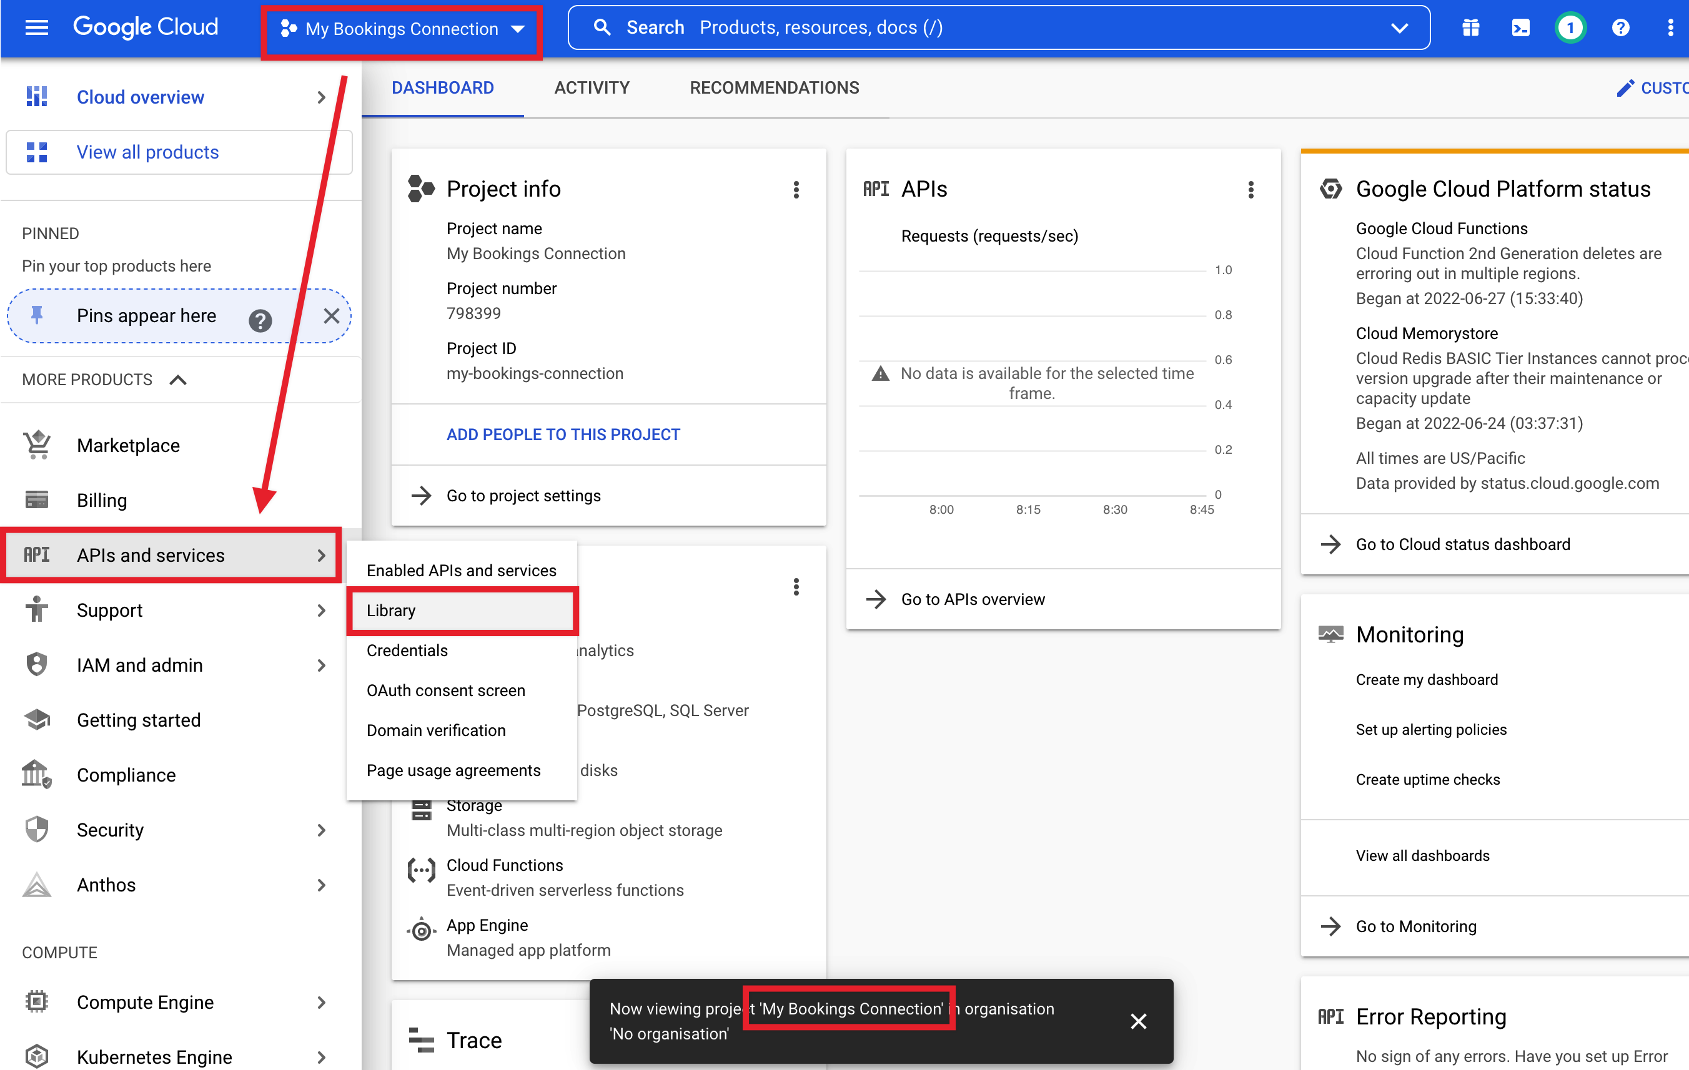Open the help question mark menu

1620,27
